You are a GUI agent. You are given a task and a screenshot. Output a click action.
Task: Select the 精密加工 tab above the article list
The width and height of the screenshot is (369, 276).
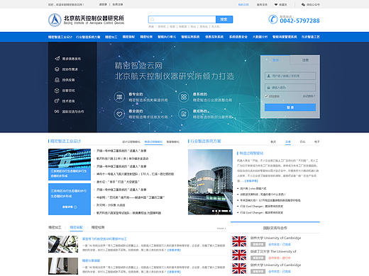(55, 227)
